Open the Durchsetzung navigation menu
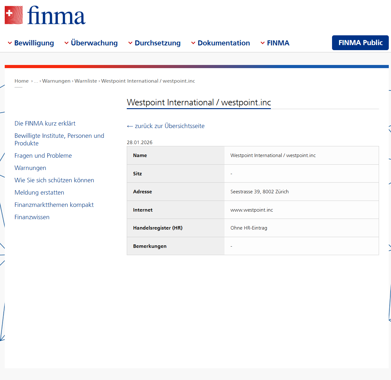This screenshot has height=380, width=391. tap(158, 43)
